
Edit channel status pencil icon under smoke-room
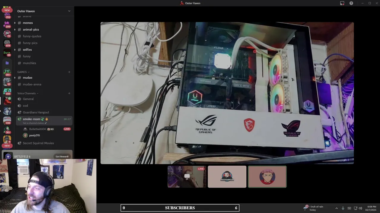coord(46,123)
